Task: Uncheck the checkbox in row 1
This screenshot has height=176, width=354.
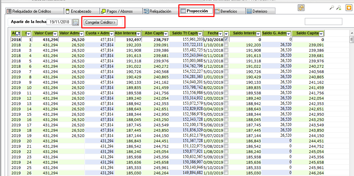Action: (x=226, y=39)
